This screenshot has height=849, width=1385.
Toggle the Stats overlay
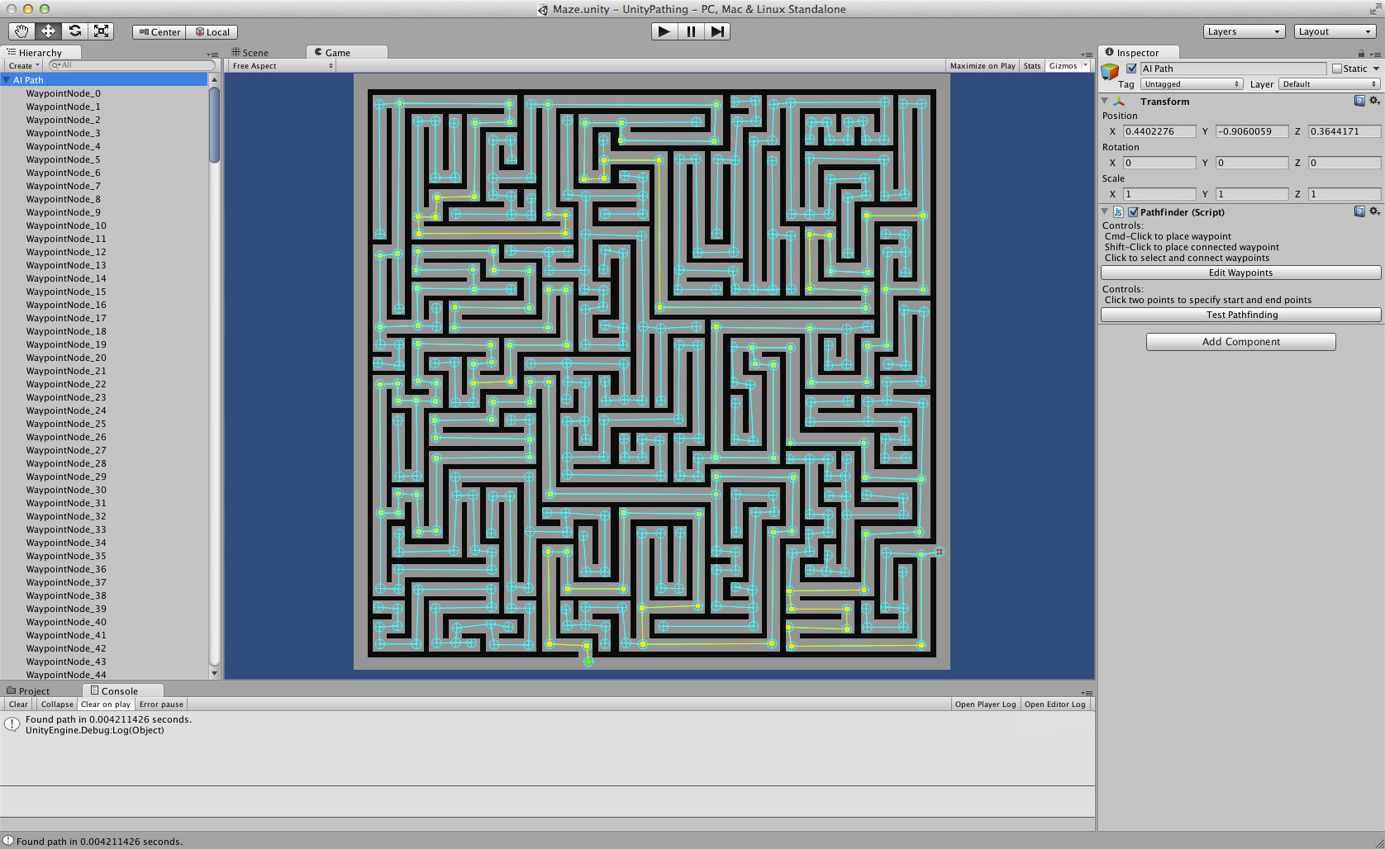point(1032,66)
